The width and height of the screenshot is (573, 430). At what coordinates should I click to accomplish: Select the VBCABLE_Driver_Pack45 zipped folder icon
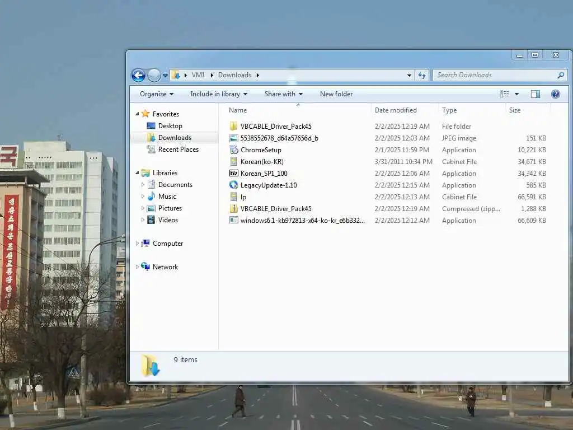(233, 208)
